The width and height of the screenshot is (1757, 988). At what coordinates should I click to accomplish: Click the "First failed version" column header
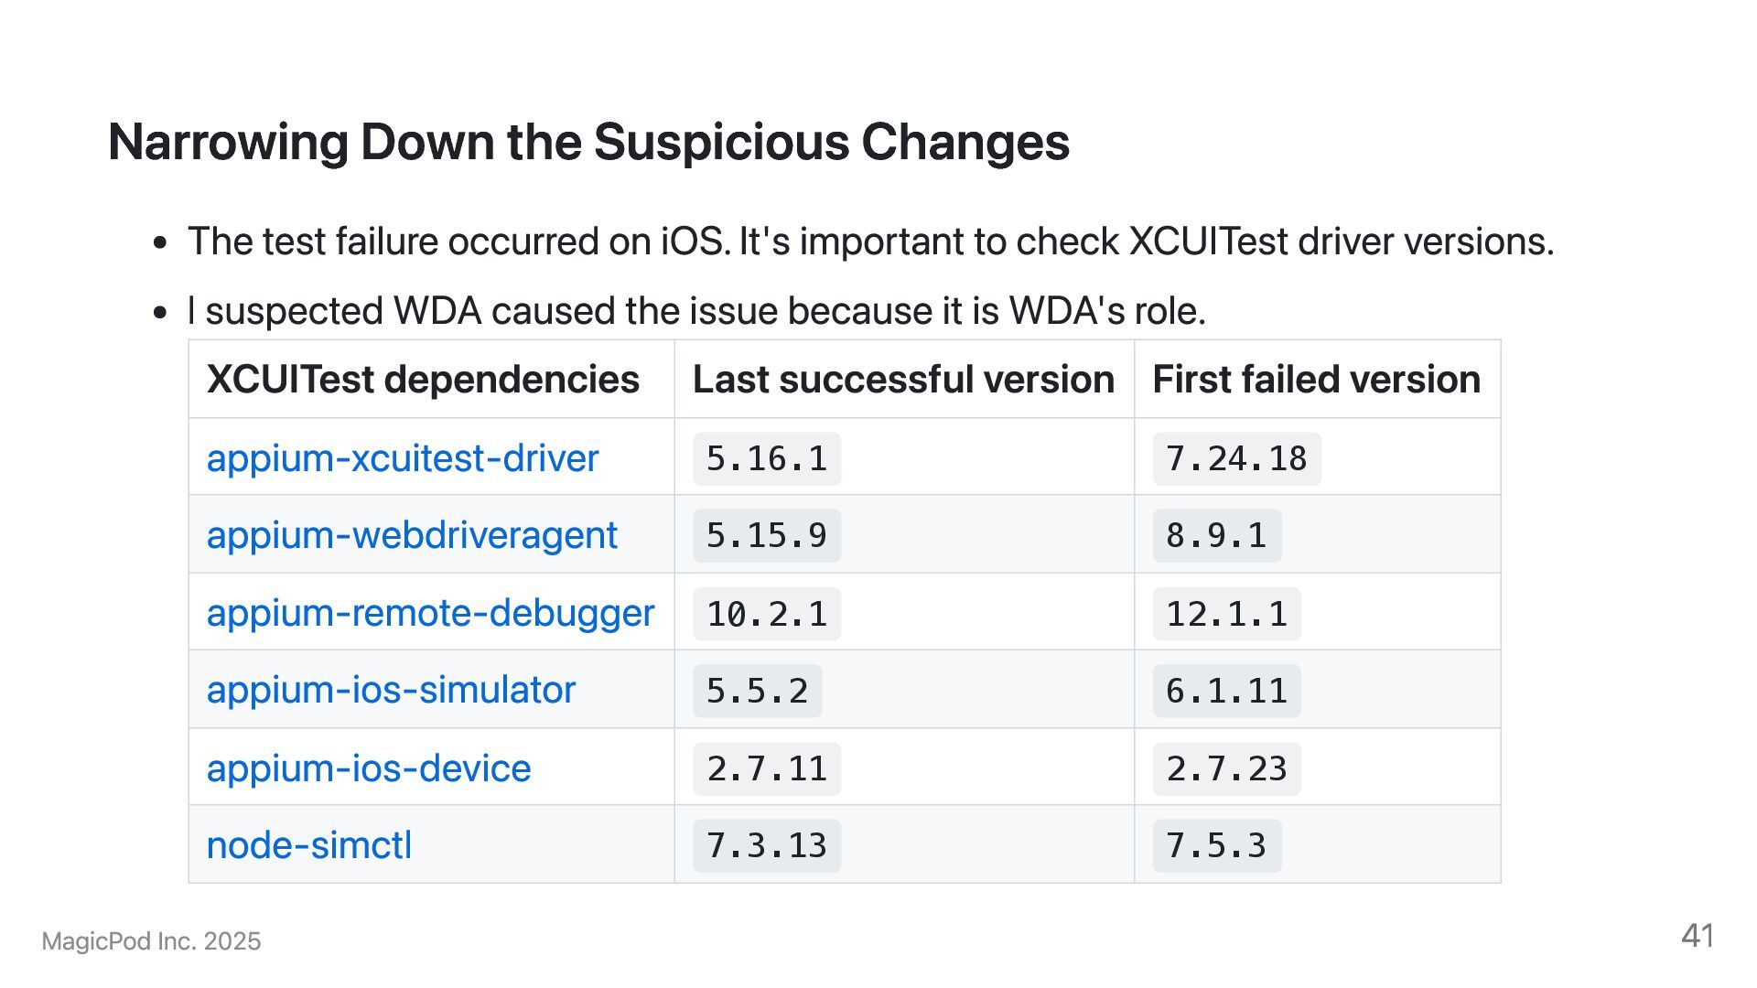coord(1316,380)
